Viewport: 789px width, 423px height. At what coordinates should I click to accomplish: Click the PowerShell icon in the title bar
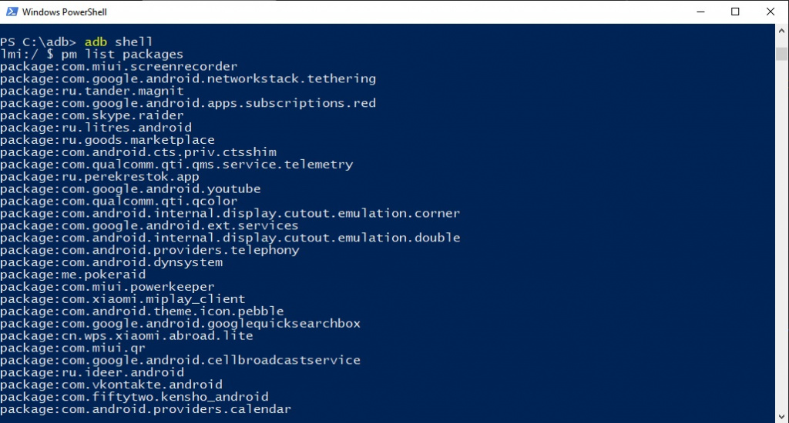pos(10,12)
